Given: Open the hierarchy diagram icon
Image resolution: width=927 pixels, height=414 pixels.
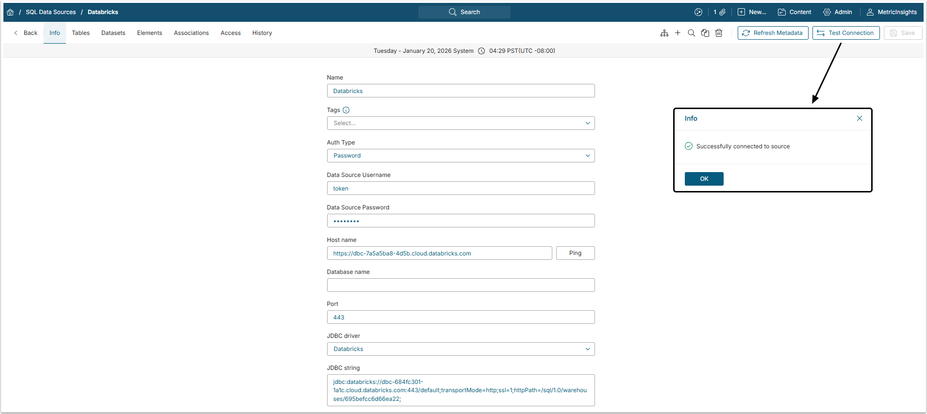Looking at the screenshot, I should pyautogui.click(x=664, y=33).
